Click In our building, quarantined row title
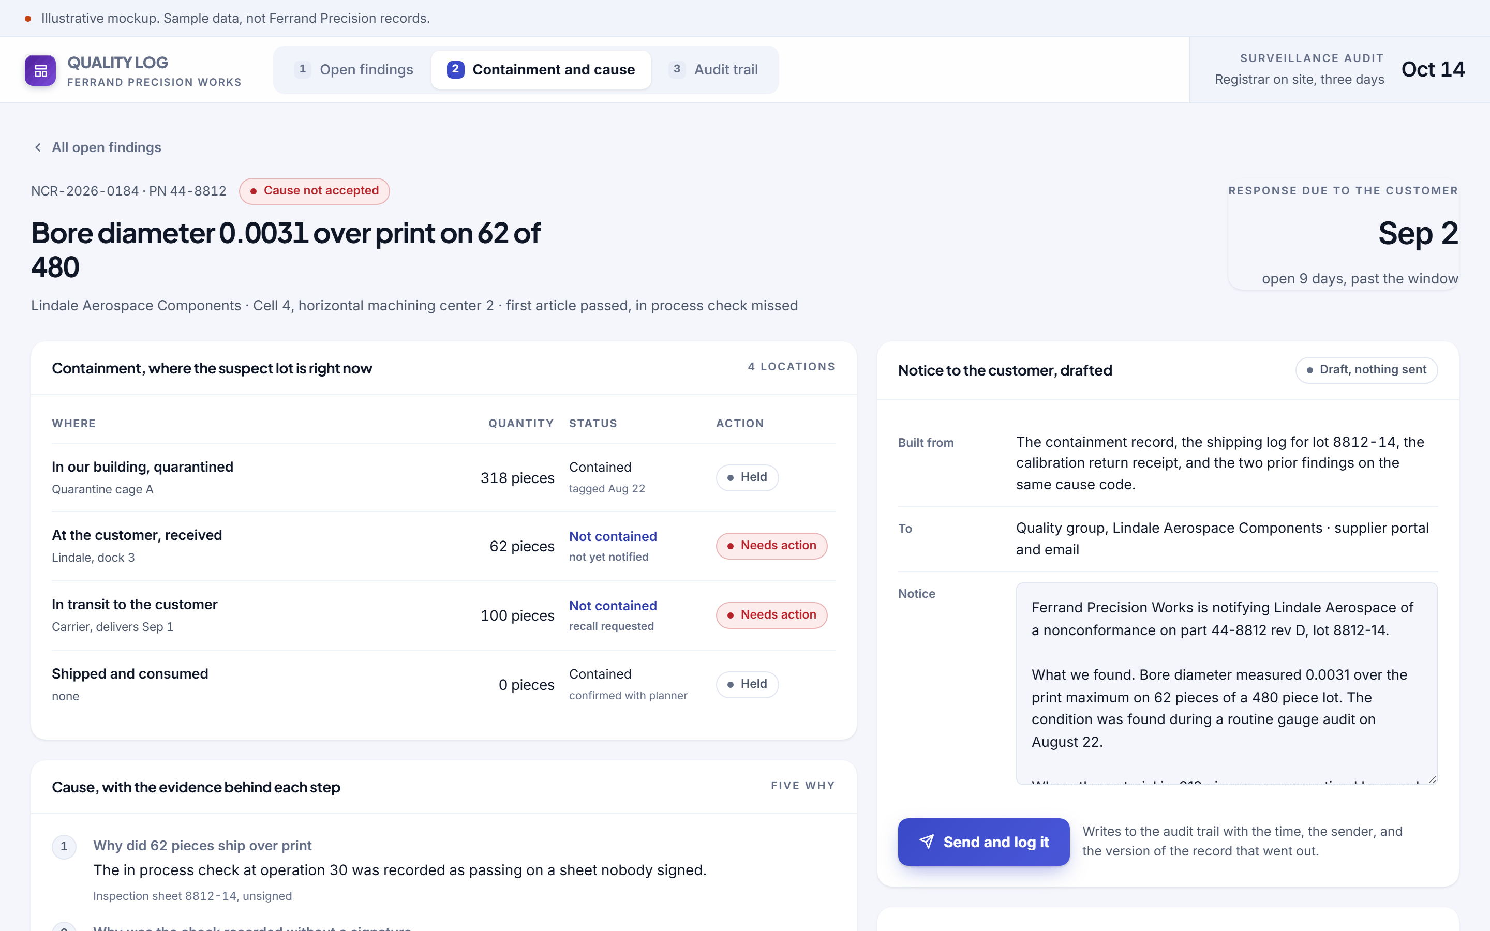1490x931 pixels. click(x=142, y=467)
